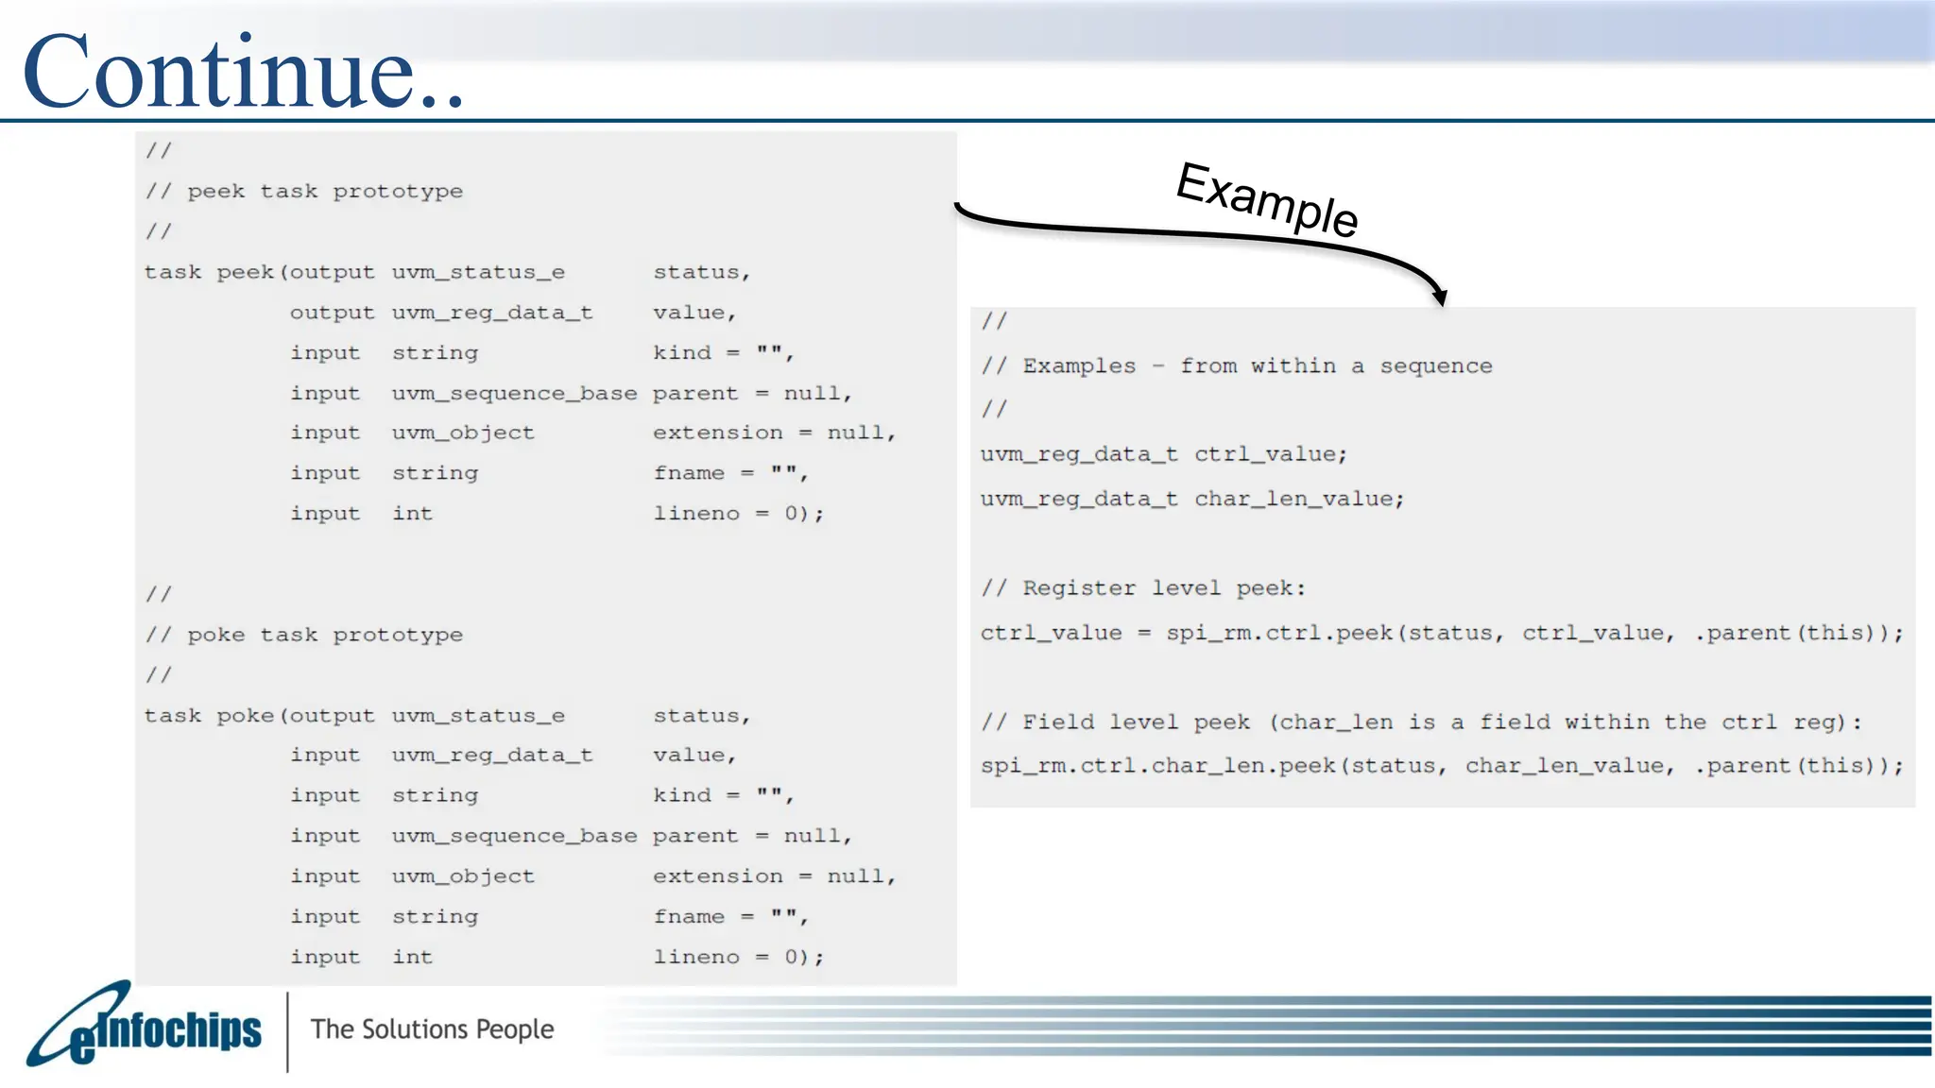Click 'The Solutions People' tagline

tap(432, 1029)
